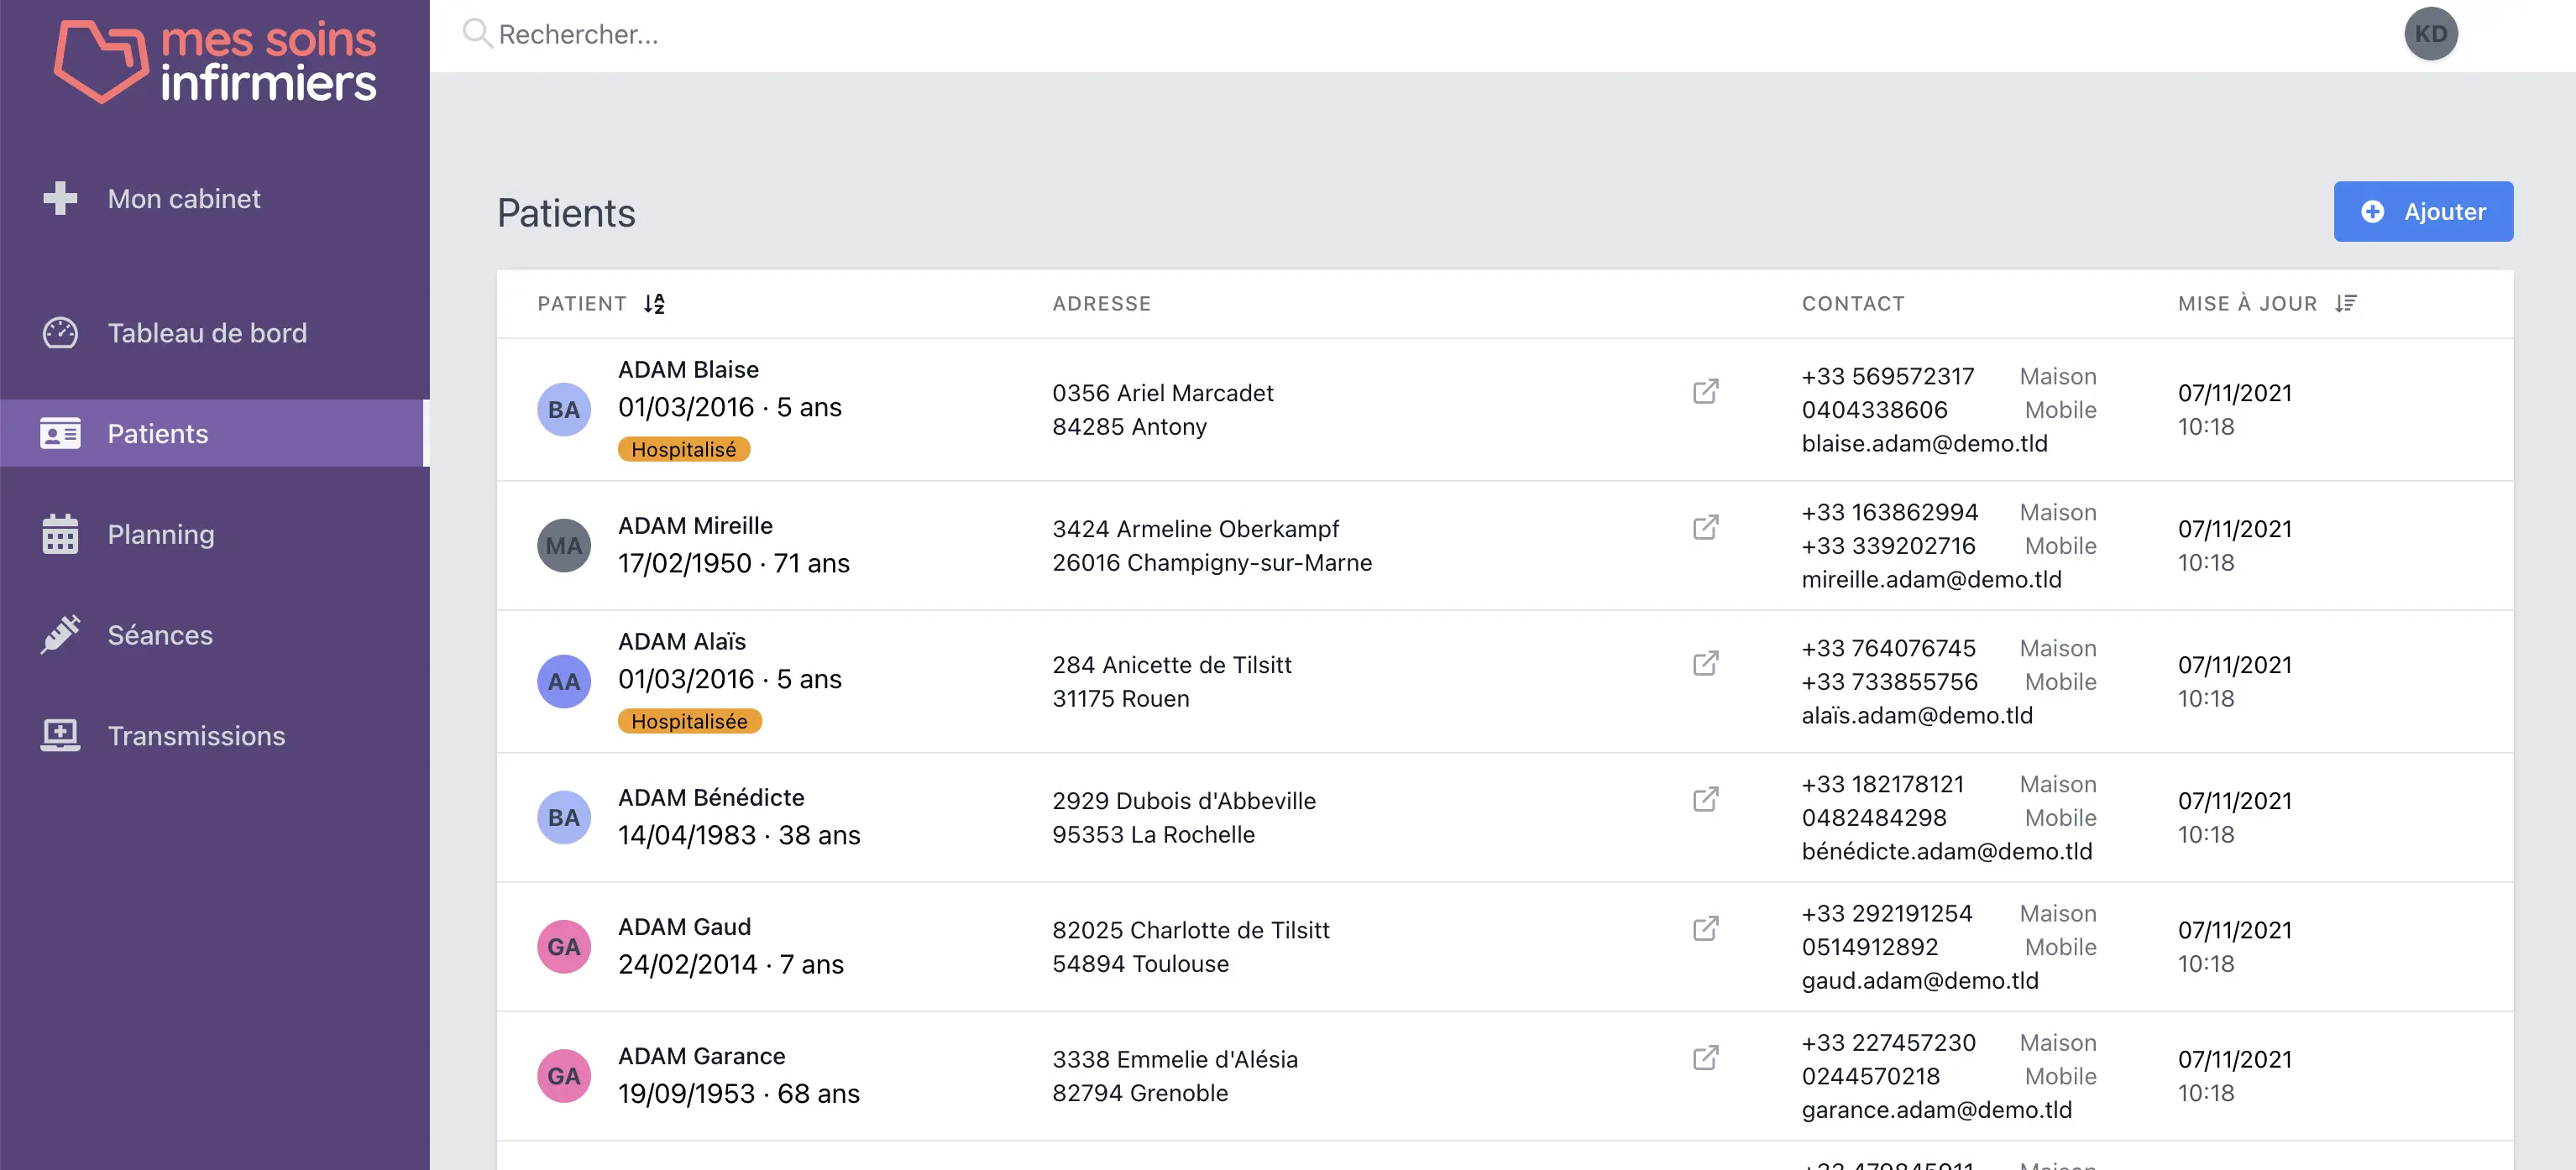Open address link for ADAM Bénédicte
The width and height of the screenshot is (2576, 1170).
click(x=1705, y=799)
